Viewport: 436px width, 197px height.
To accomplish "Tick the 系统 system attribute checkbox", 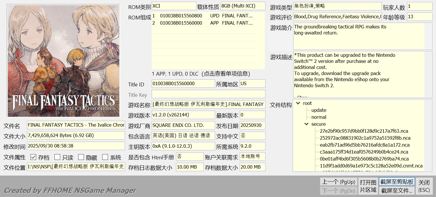I will click(x=105, y=157).
